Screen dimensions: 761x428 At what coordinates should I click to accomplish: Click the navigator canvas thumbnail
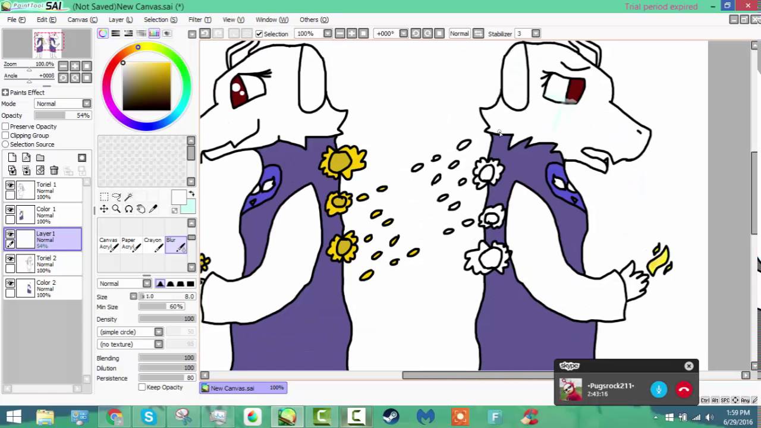tap(48, 44)
